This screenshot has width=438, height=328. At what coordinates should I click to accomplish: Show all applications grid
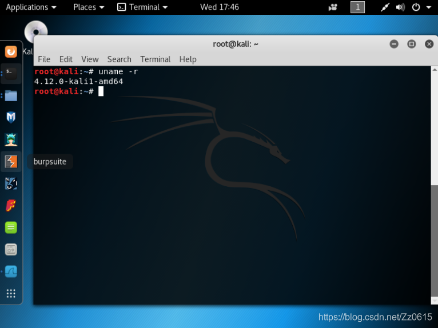[x=11, y=293]
